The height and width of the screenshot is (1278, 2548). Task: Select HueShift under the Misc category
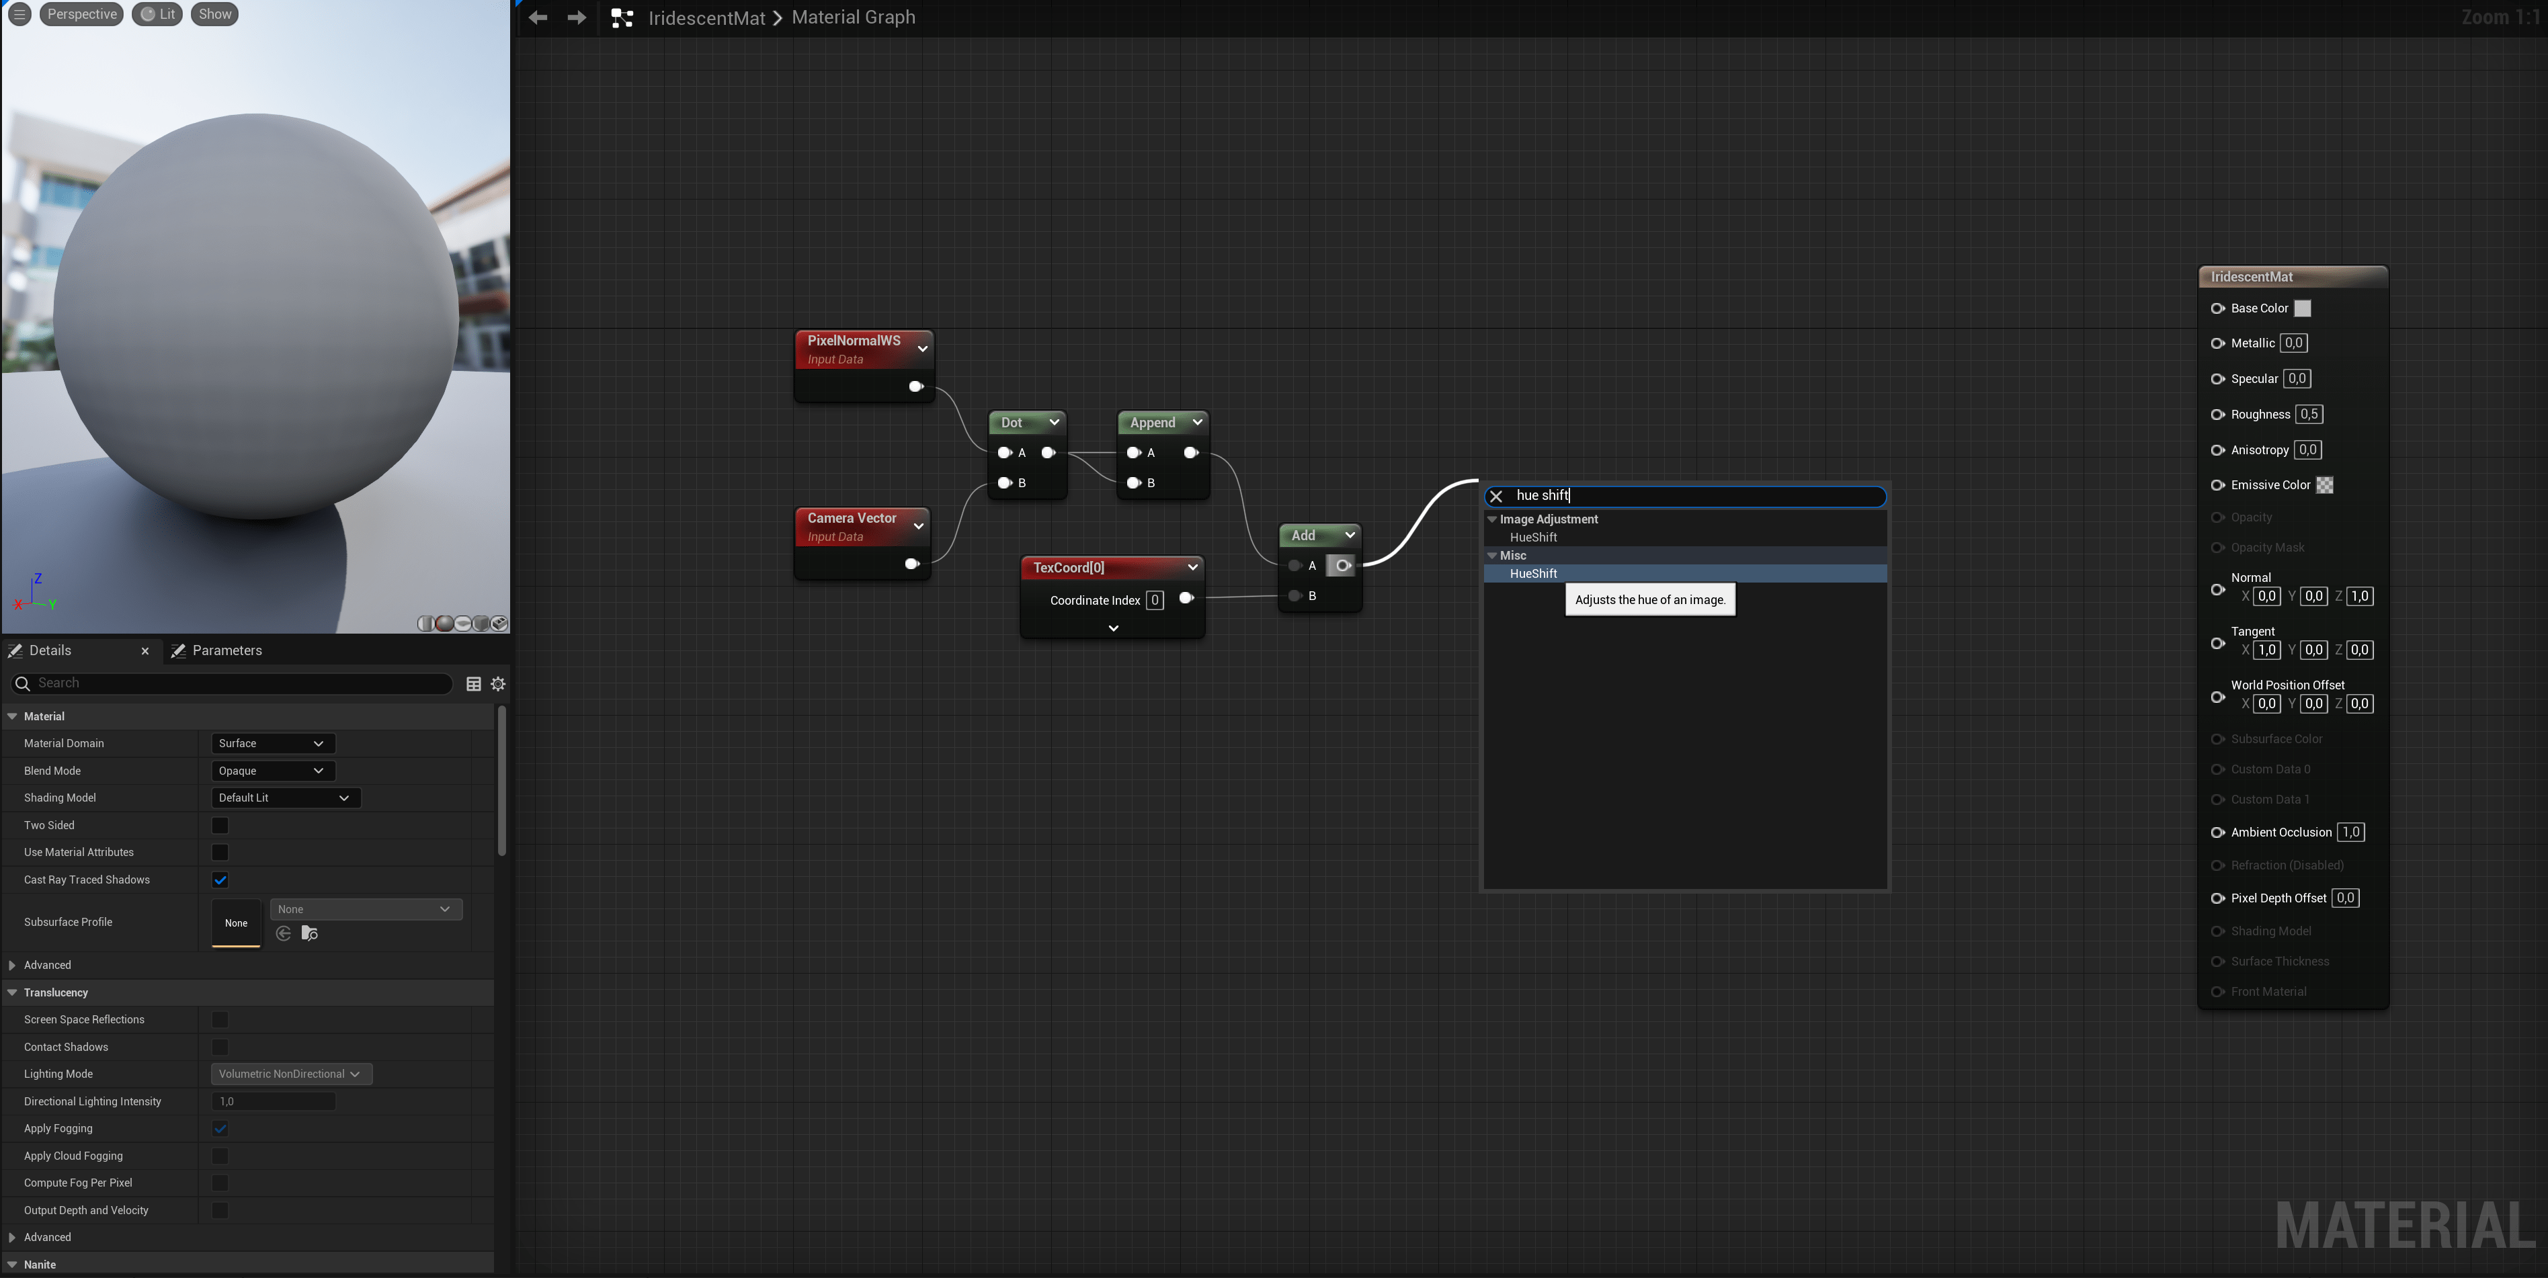point(1533,574)
